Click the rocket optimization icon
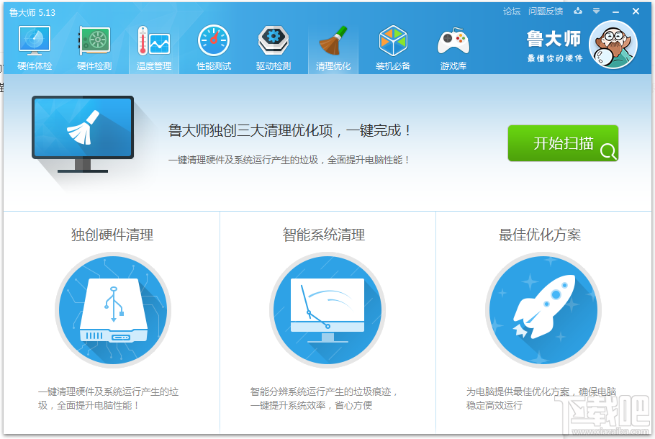The image size is (655, 439). click(543, 310)
